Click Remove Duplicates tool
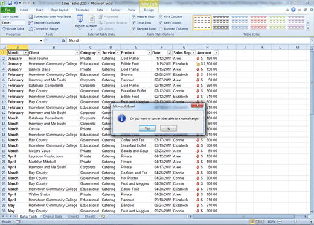This screenshot has height=225, width=314. pos(44,23)
